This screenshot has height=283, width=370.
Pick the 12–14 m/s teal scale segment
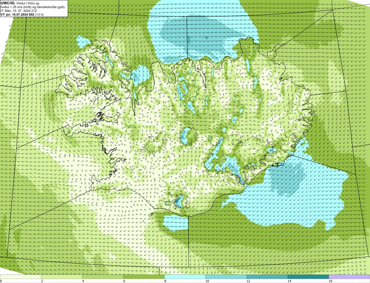point(267,277)
